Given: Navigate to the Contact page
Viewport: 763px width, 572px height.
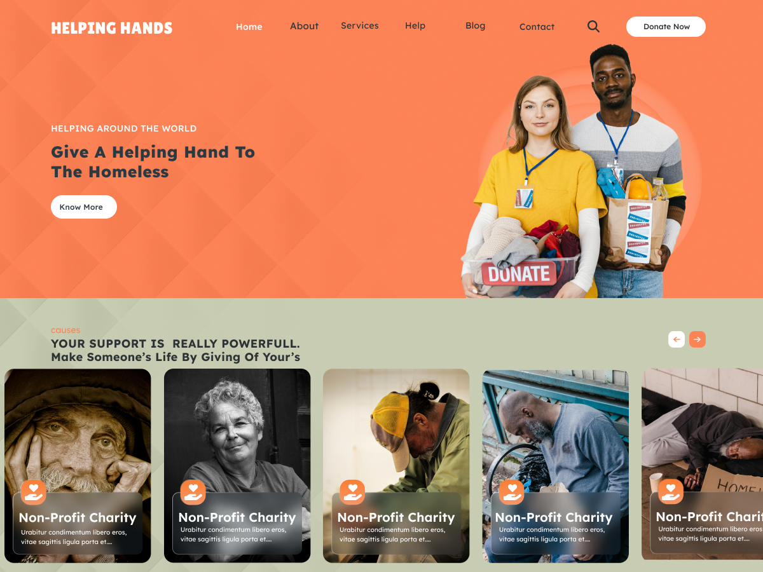Looking at the screenshot, I should [x=537, y=27].
